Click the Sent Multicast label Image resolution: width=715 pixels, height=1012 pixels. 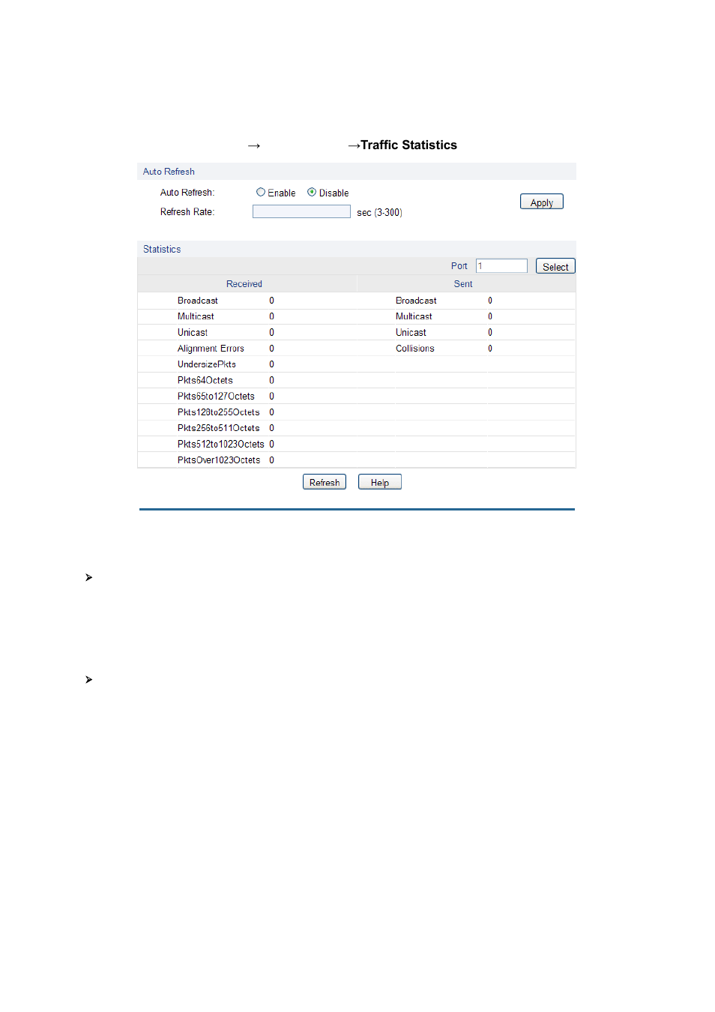pos(414,316)
